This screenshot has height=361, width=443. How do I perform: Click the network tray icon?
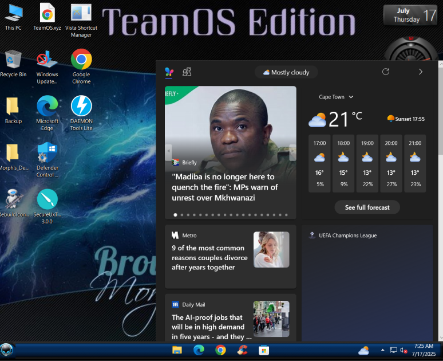[393, 350]
